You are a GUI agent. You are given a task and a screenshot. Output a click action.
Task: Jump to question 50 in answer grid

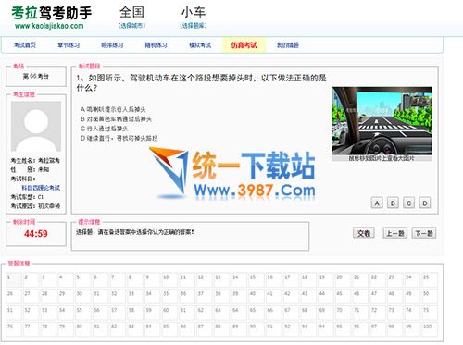click(429, 296)
